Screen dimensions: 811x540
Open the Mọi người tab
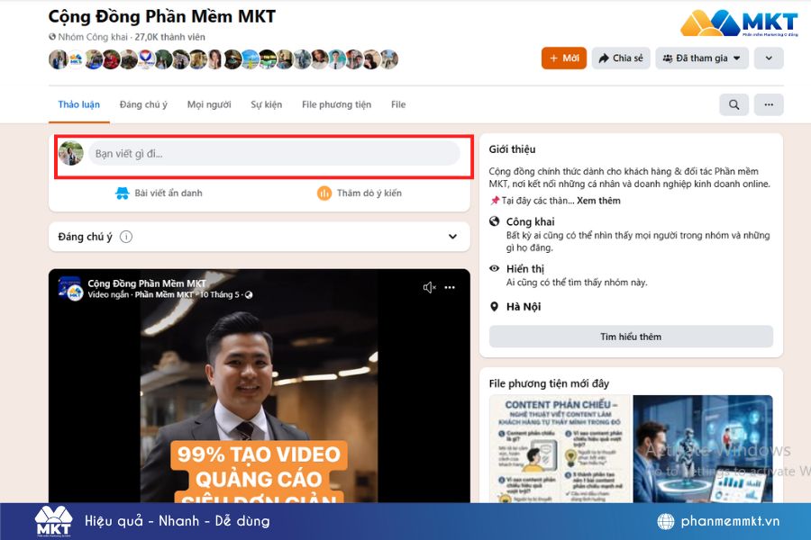tap(209, 104)
